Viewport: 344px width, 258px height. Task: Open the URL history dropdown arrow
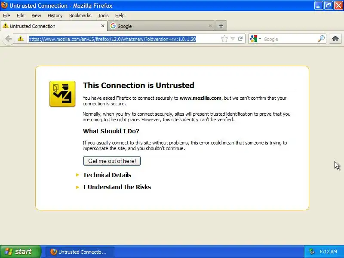233,39
